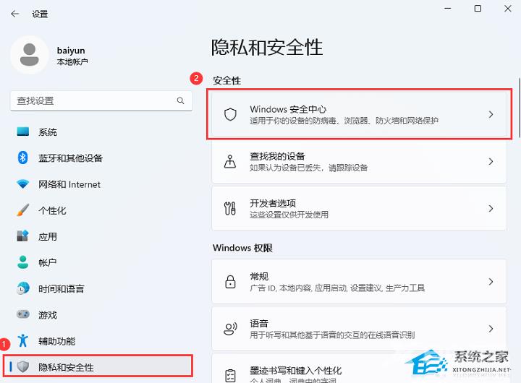Click the Bluetooth icon in sidebar
Viewport: 521px width, 383px height.
(x=22, y=158)
